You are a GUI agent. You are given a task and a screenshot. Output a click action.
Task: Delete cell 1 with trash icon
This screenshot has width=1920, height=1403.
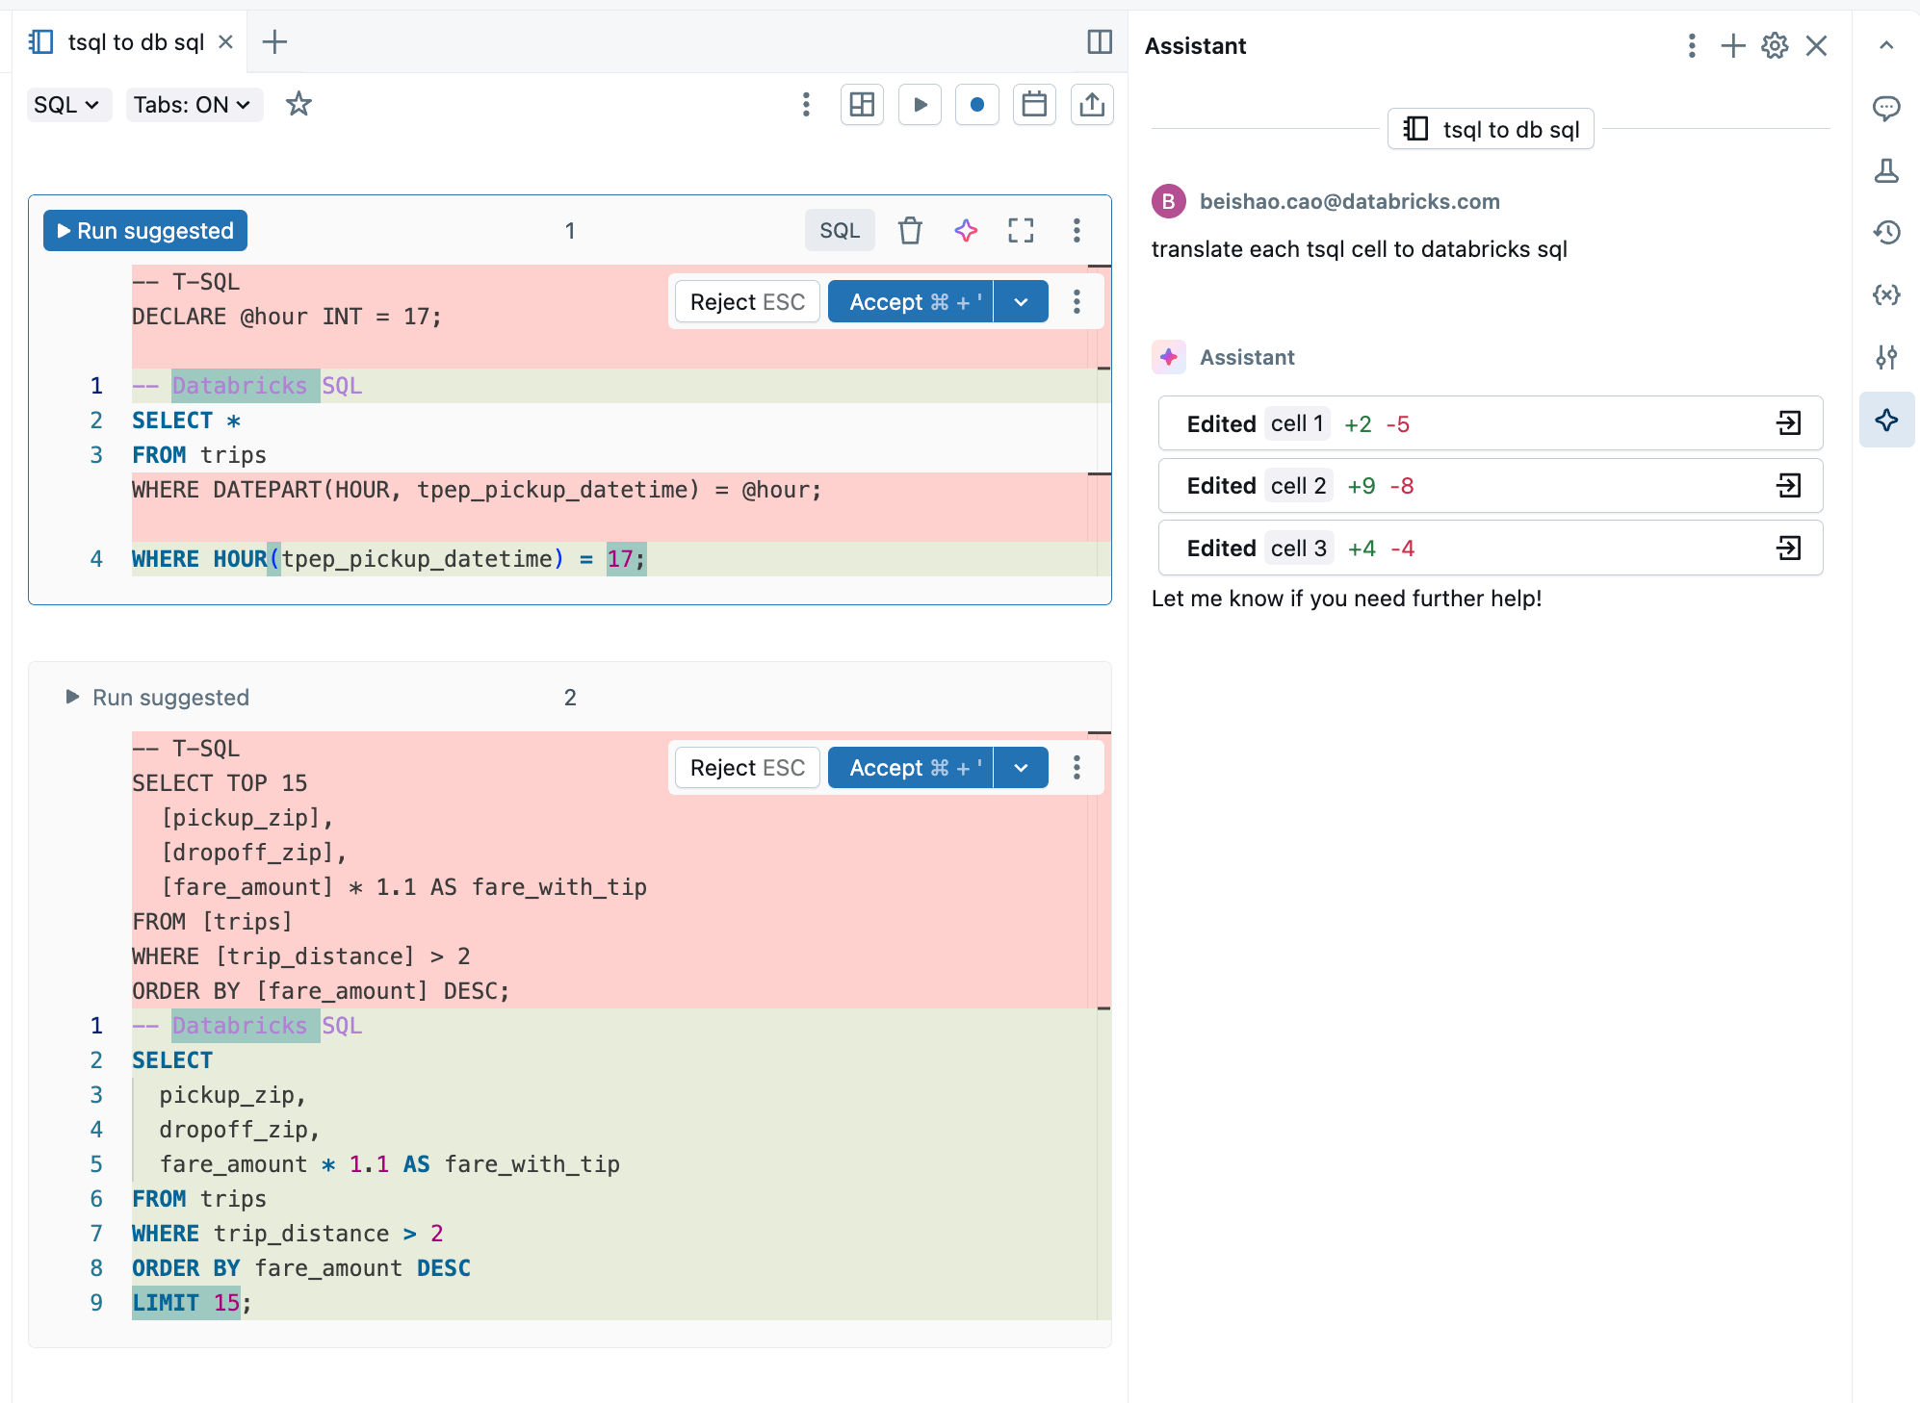[x=910, y=231]
